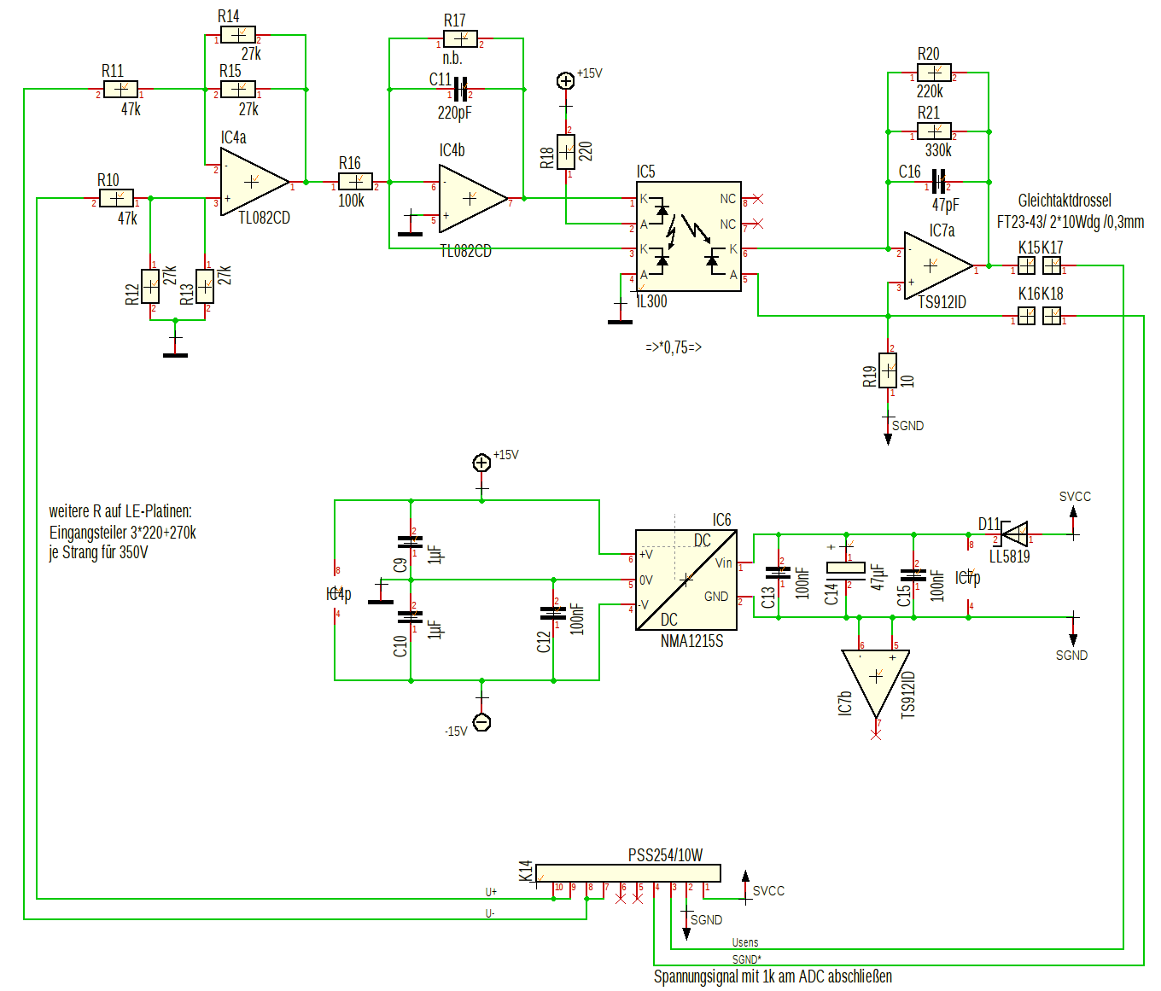Click resistor R10 47k
Image resolution: width=1161 pixels, height=991 pixels.
click(x=116, y=199)
